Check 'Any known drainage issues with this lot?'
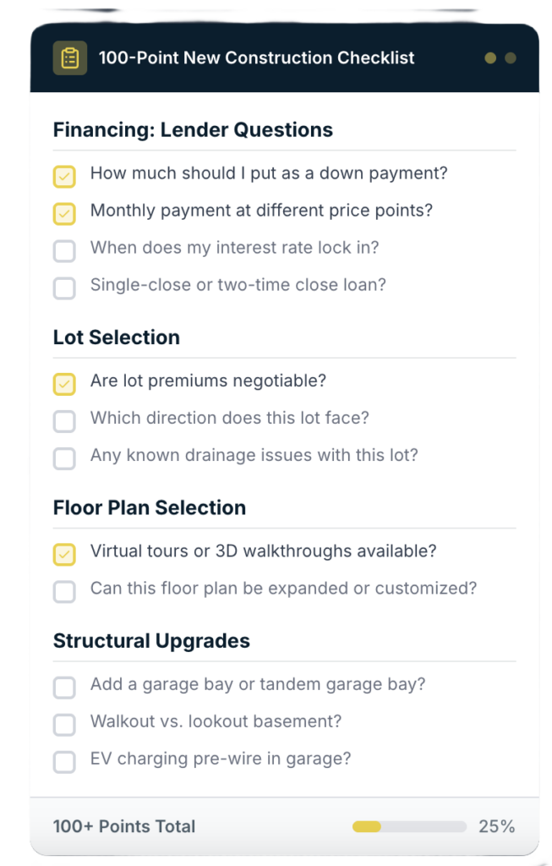Image resolution: width=552 pixels, height=866 pixels. click(64, 458)
